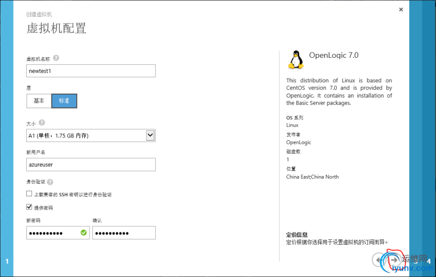
Task: Click the 新密码 password field
Action: pos(58,233)
